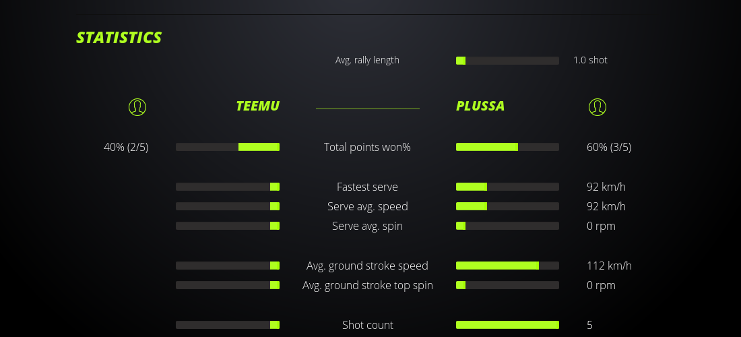Image resolution: width=741 pixels, height=337 pixels.
Task: Click the Shot count label
Action: click(367, 325)
